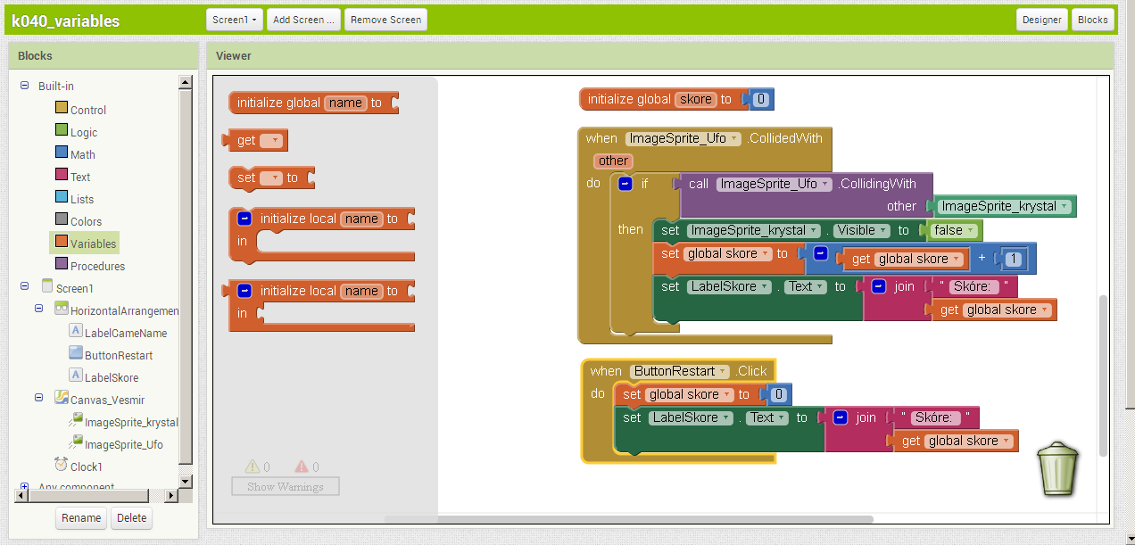The image size is (1135, 545).
Task: Click the Remove Screen button
Action: (x=385, y=20)
